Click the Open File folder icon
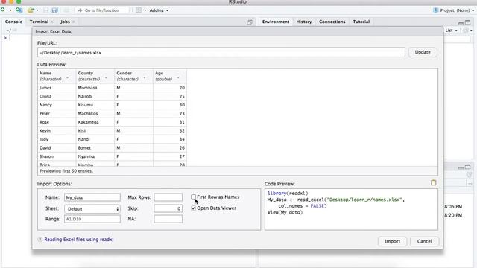This screenshot has width=477, height=268. click(x=31, y=10)
